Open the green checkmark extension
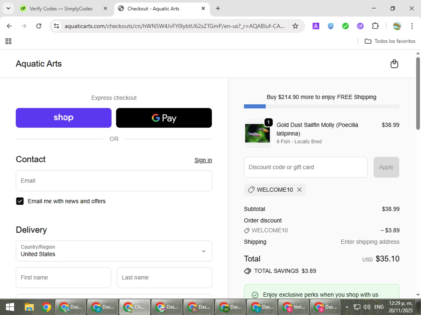 346,26
